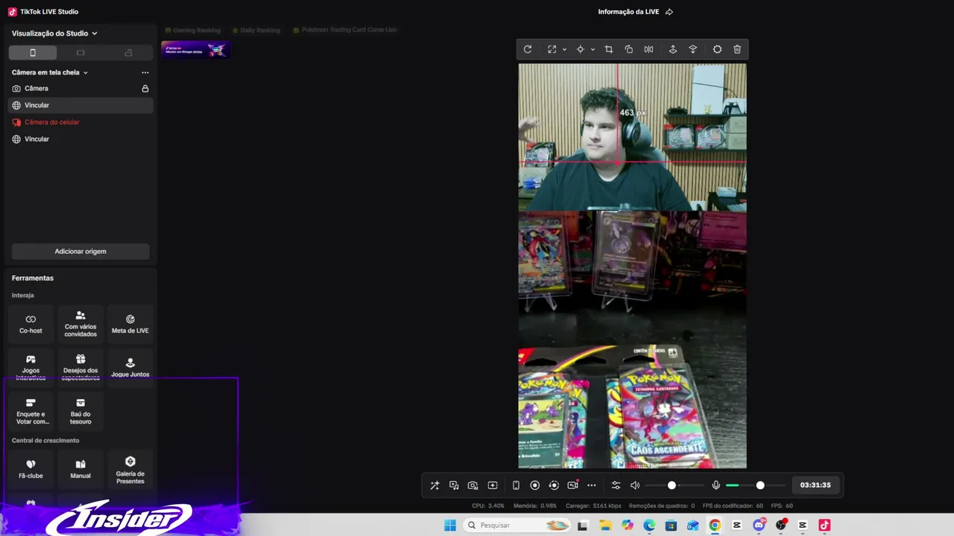Viewport: 954px width, 536px height.
Task: Open the scene three-dot options menu
Action: click(x=145, y=72)
